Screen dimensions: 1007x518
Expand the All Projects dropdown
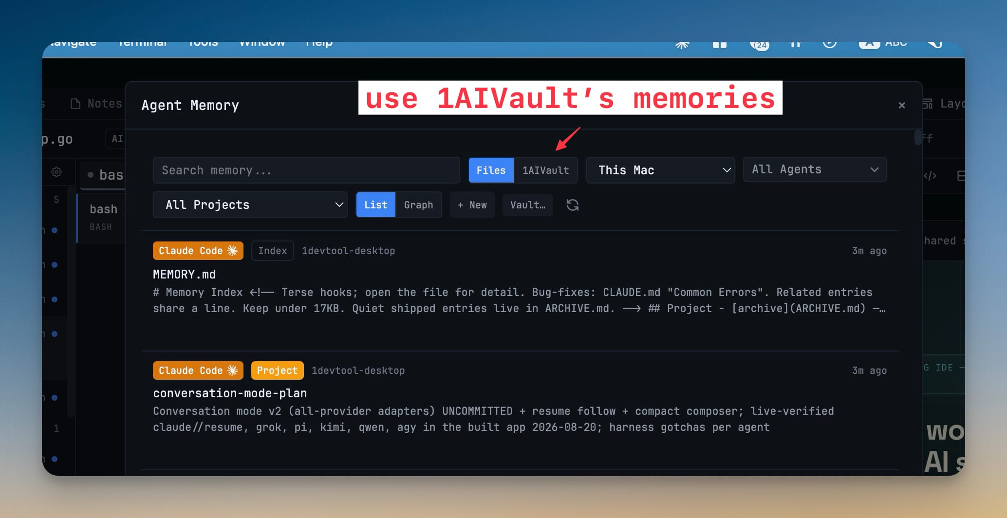pos(250,205)
